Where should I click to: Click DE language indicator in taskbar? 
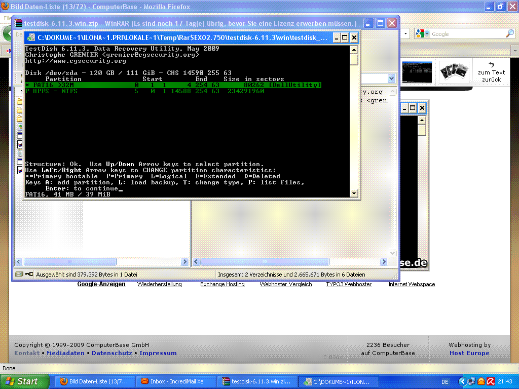pyautogui.click(x=445, y=382)
